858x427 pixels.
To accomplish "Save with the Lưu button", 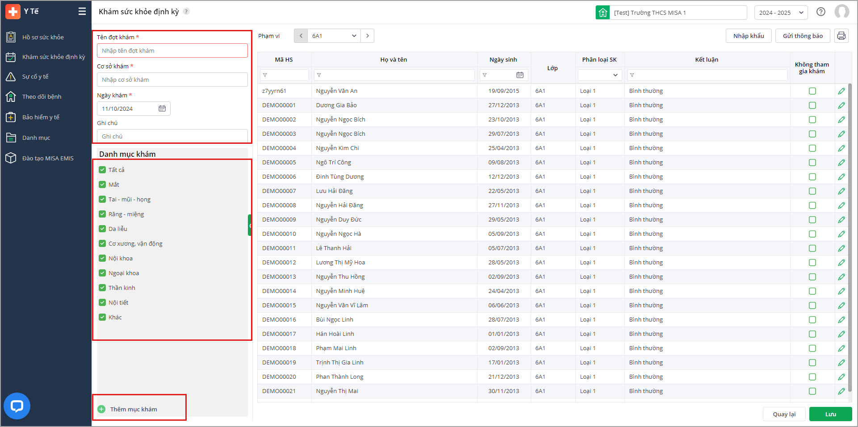I will pyautogui.click(x=831, y=414).
